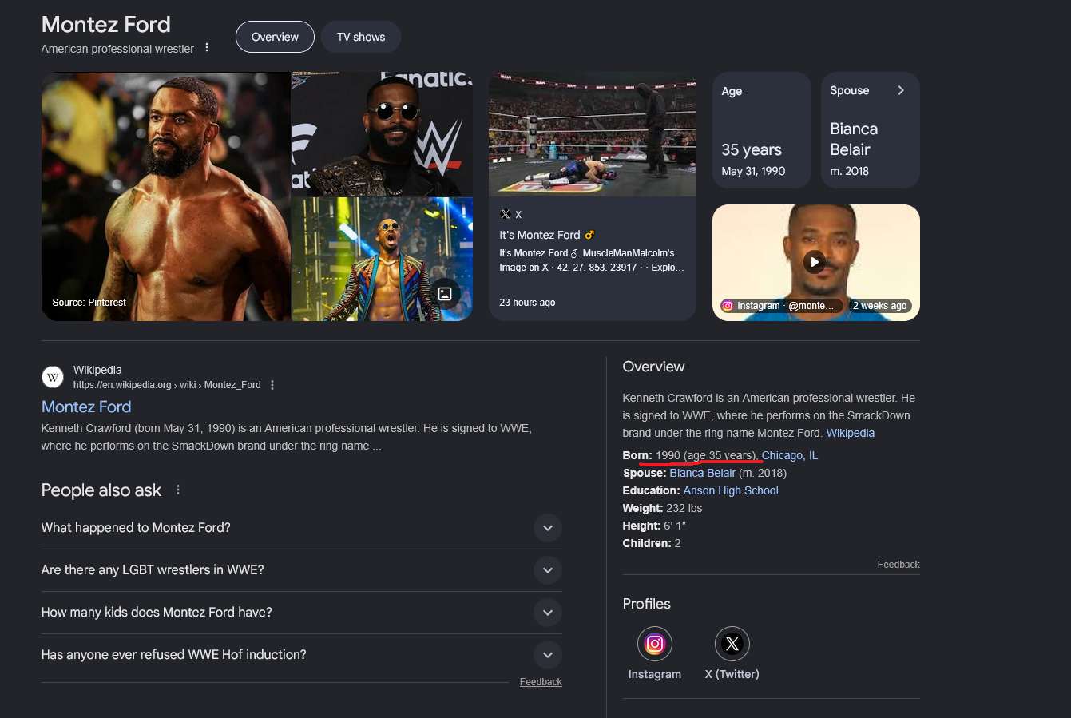Open People also ask options menu
This screenshot has width=1071, height=718.
click(x=178, y=490)
